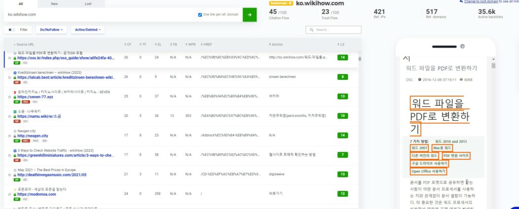Click Change to root domain link
Viewport: 519px width, 209px height.
click(x=481, y=2)
